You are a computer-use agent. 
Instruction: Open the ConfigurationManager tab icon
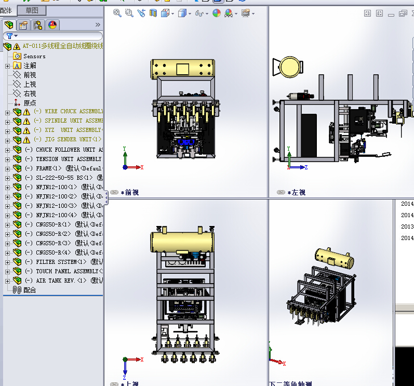(x=37, y=25)
